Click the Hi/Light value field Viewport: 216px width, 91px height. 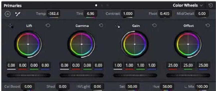97,87
